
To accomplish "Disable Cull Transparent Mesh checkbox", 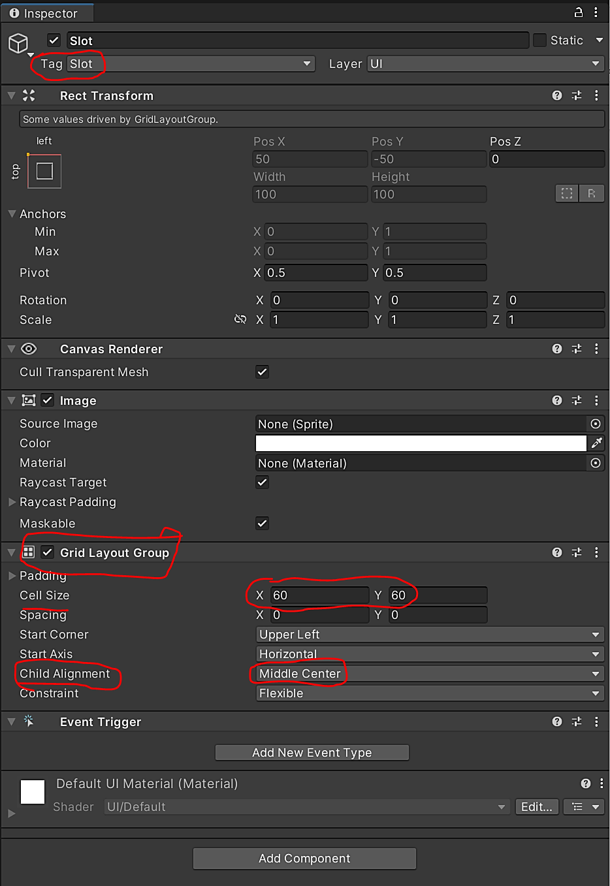I will [x=262, y=372].
